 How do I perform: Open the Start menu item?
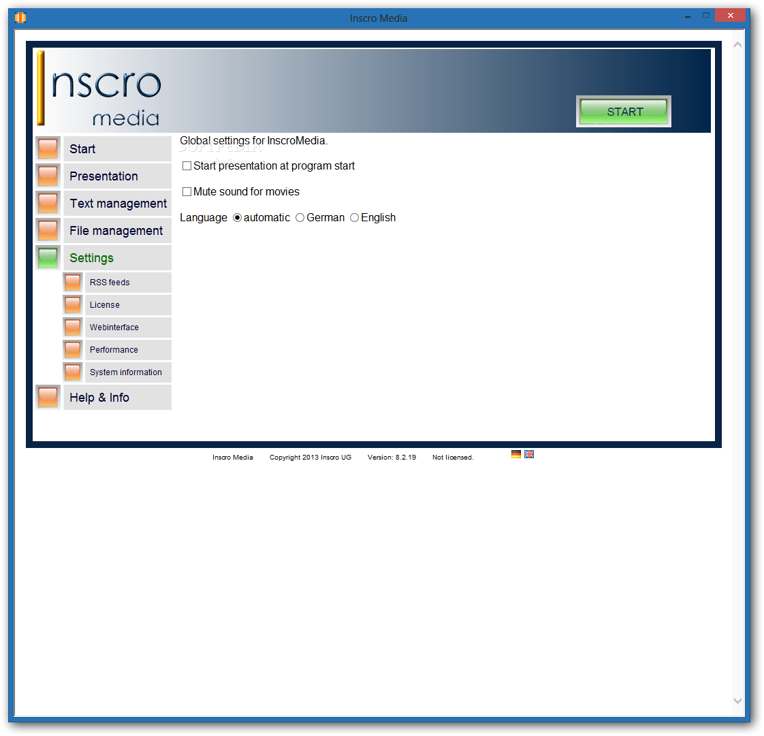pos(117,148)
